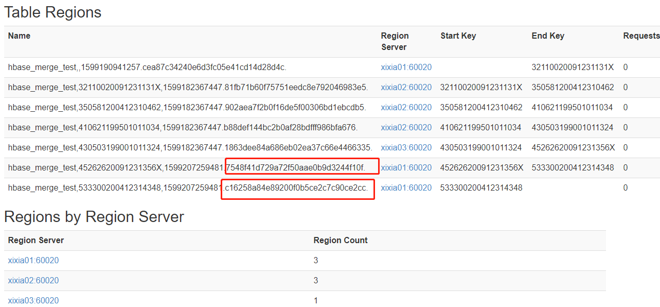
Task: Click the Region Count column header
Action: point(341,241)
